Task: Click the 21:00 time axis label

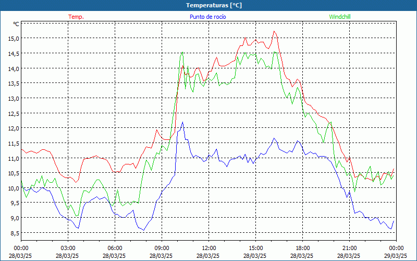Action: (349, 248)
